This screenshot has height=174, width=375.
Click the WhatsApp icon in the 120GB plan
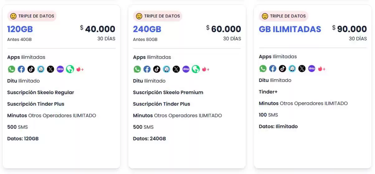[12, 69]
